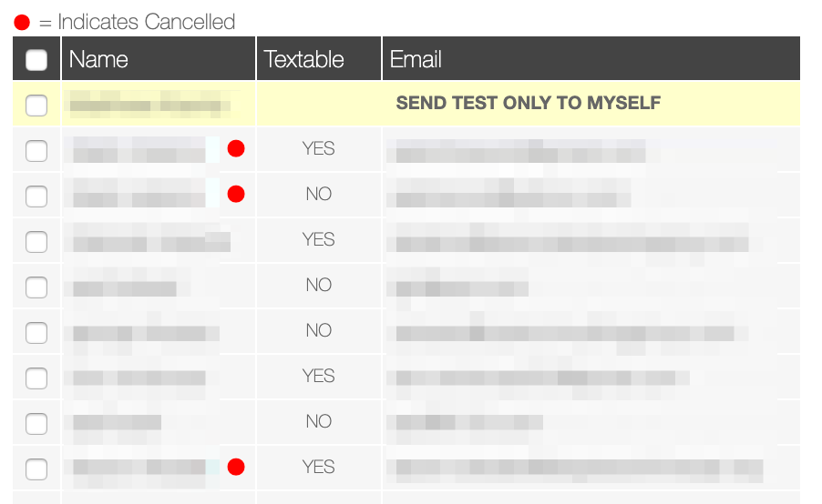Click YES in the first contact row
The width and height of the screenshot is (822, 504).
tap(318, 148)
